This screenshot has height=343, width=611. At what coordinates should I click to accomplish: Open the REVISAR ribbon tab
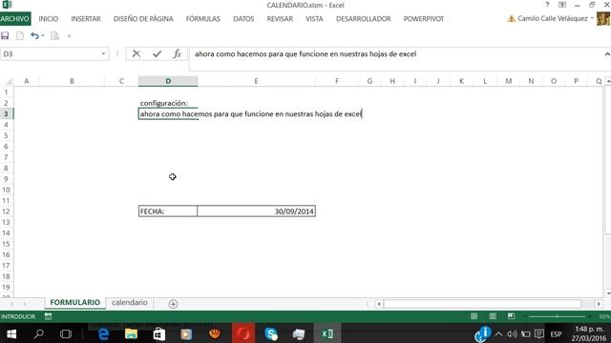(x=280, y=19)
